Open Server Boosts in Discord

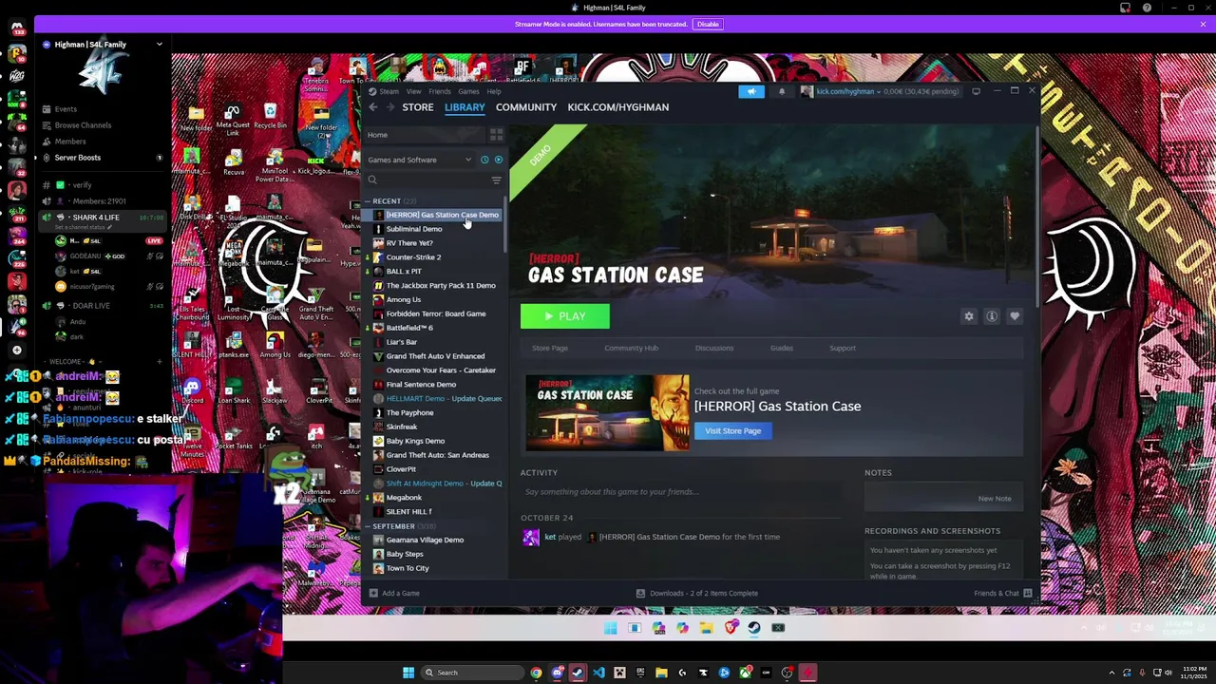pos(77,158)
